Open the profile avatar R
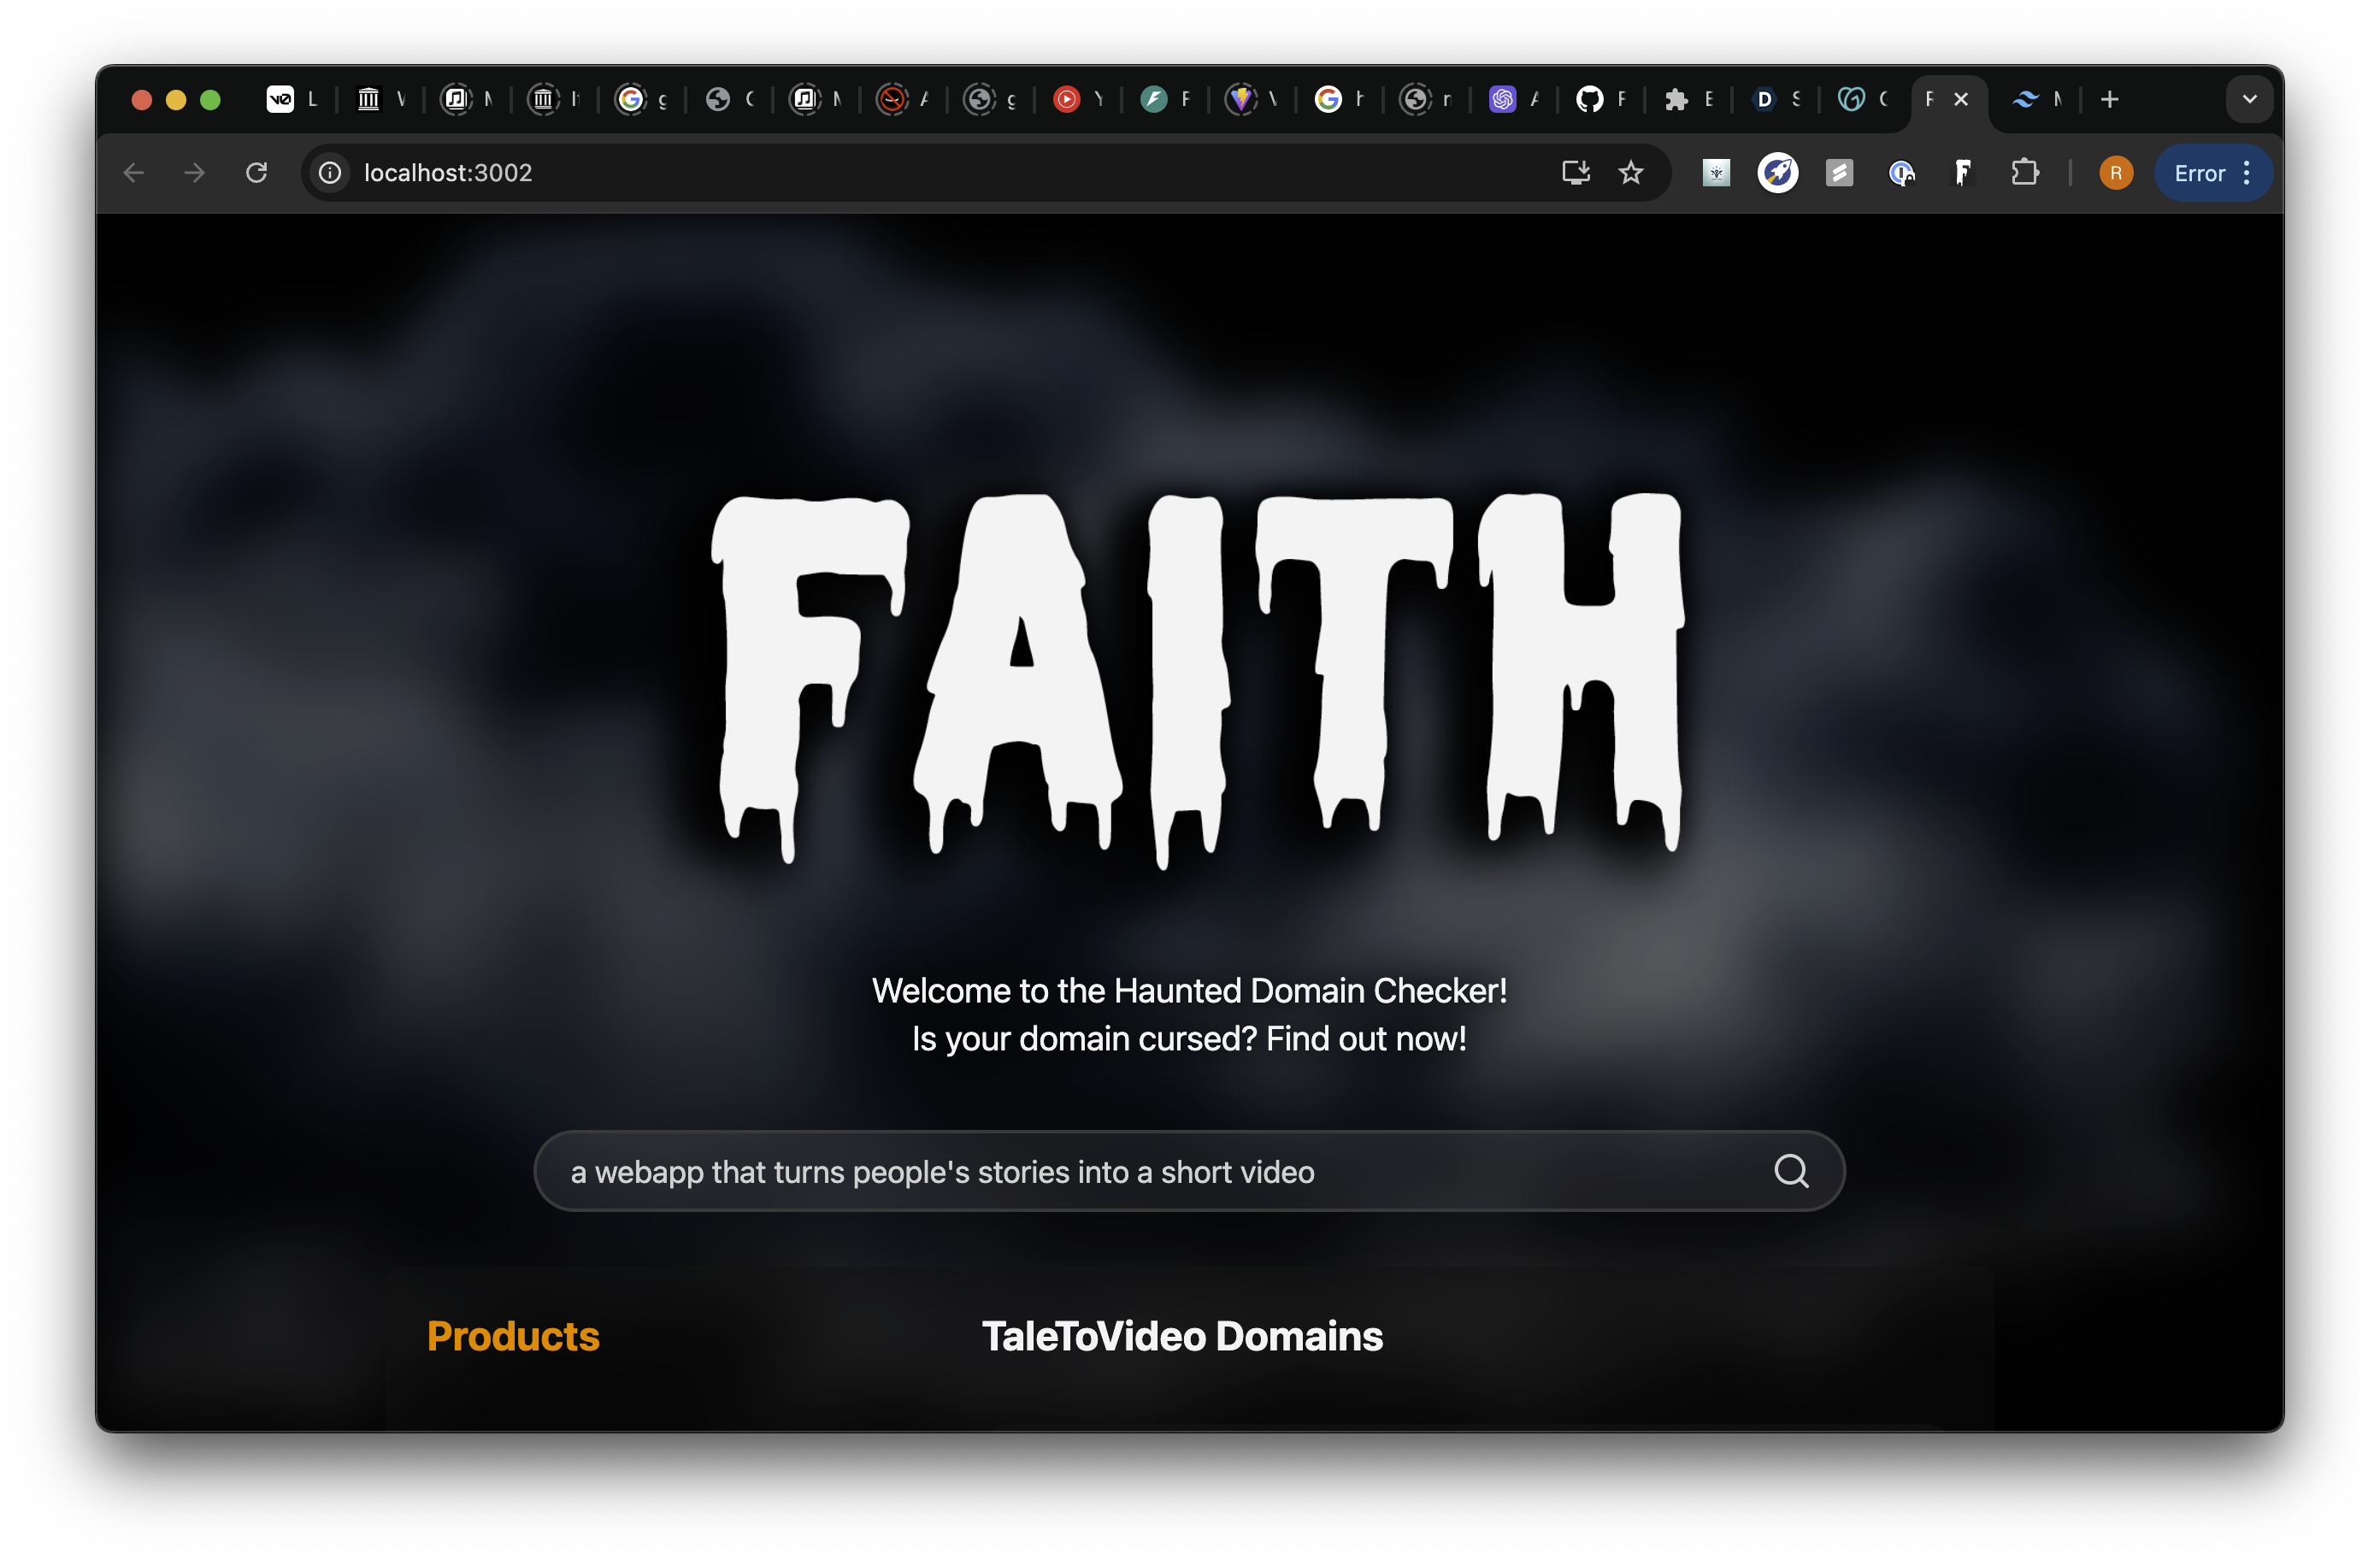Viewport: 2380px width, 1559px height. 2115,173
